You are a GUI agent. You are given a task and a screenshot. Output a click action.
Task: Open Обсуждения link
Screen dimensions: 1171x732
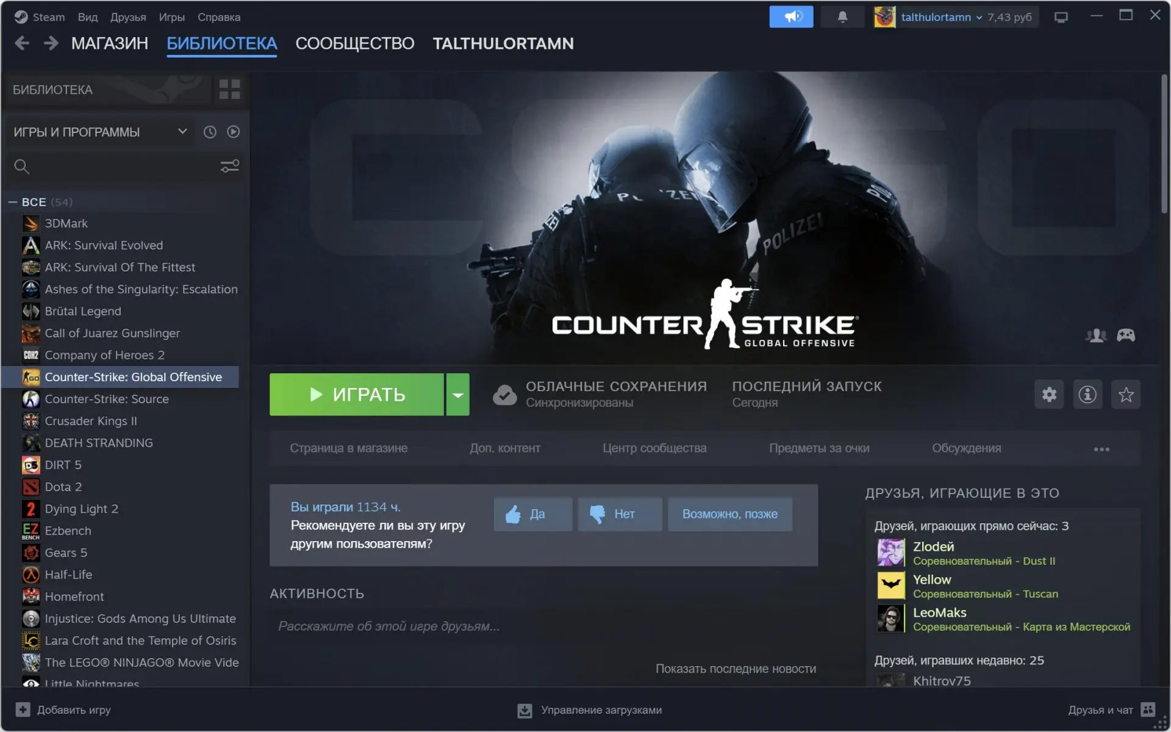click(967, 448)
